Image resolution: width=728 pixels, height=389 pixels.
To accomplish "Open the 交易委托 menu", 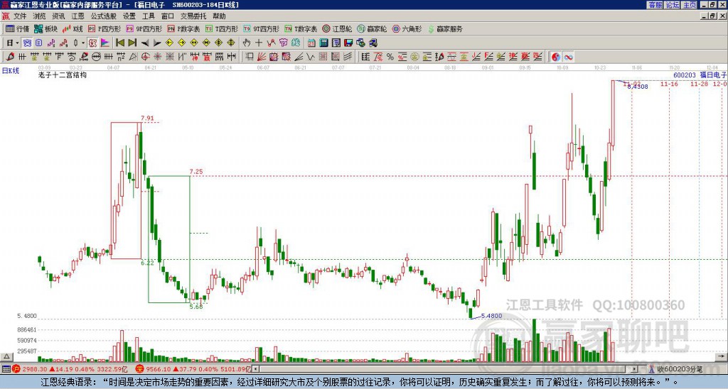I will [193, 16].
